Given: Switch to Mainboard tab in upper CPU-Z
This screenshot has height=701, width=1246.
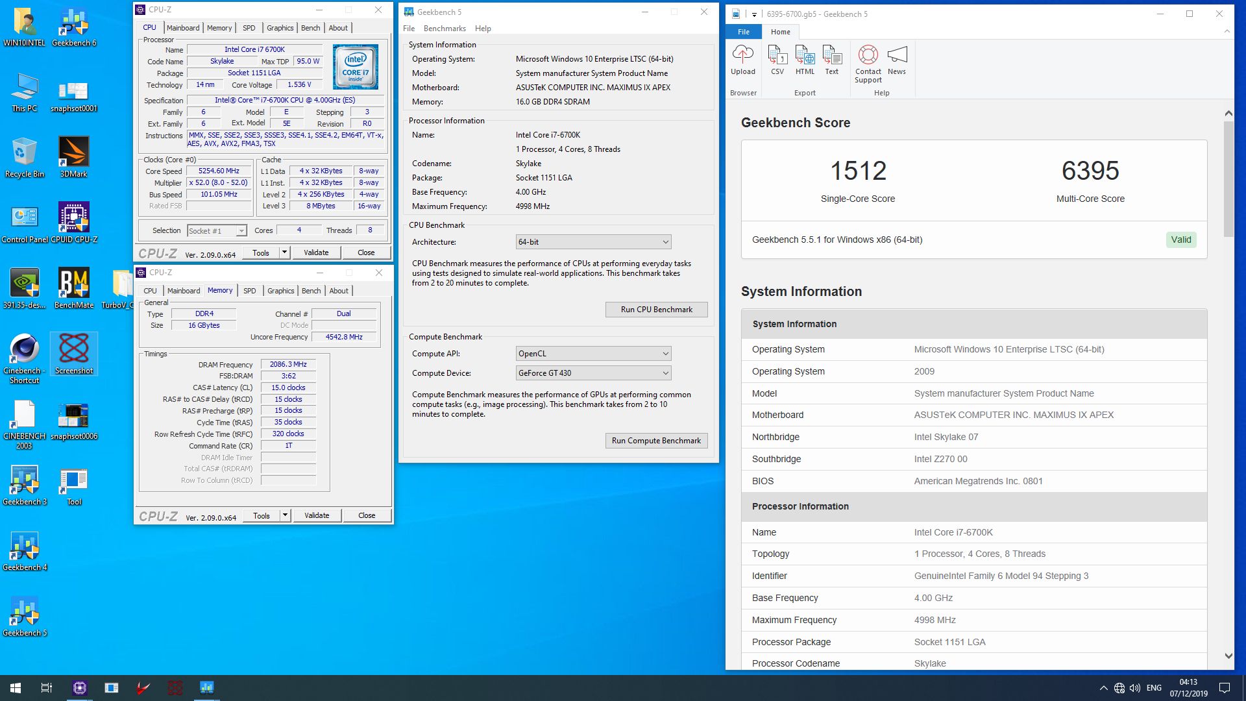Looking at the screenshot, I should point(183,28).
